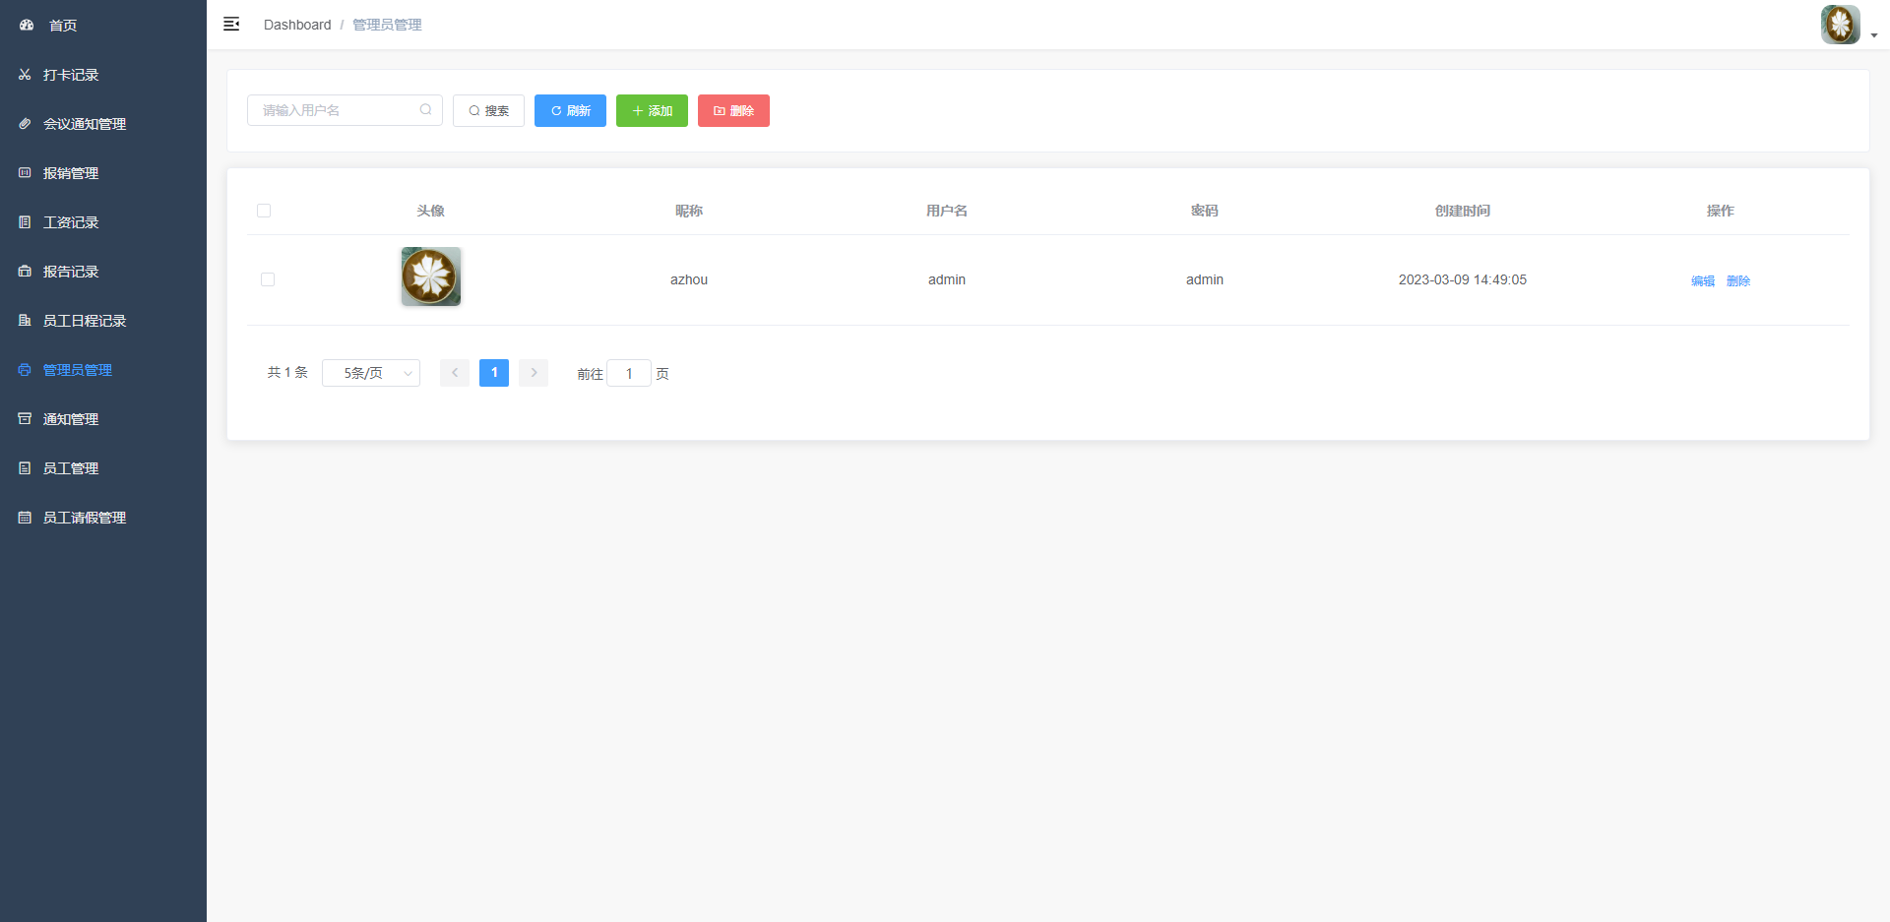
Task: Select the 工资记录 salary records icon
Action: pyautogui.click(x=24, y=221)
